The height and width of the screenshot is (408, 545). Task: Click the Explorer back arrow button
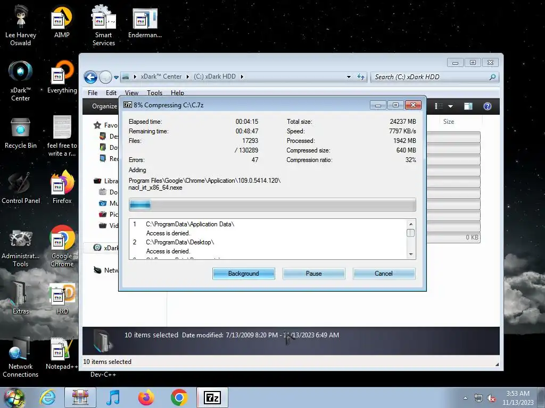(90, 77)
